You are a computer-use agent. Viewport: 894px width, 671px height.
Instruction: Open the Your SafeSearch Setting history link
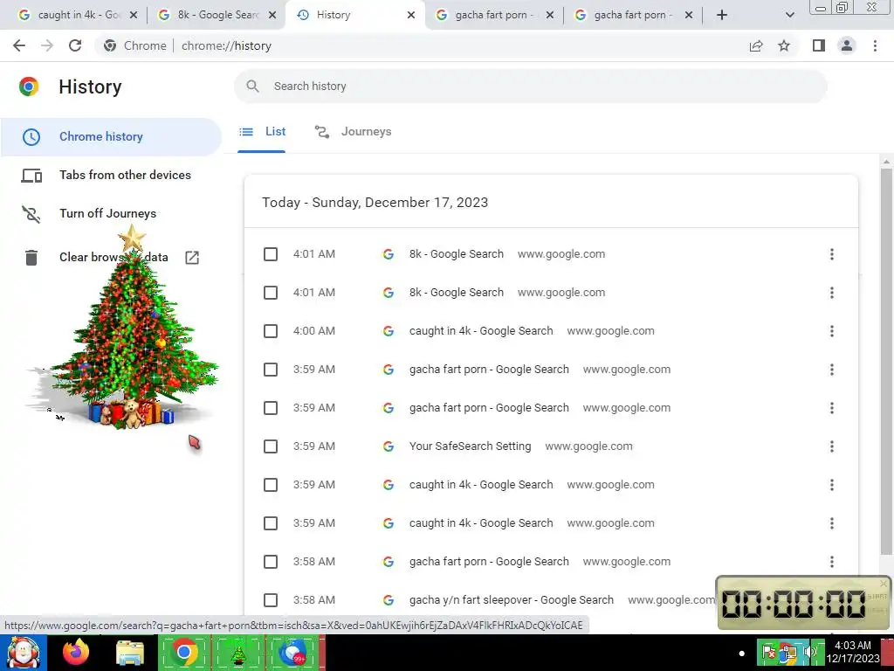(470, 446)
